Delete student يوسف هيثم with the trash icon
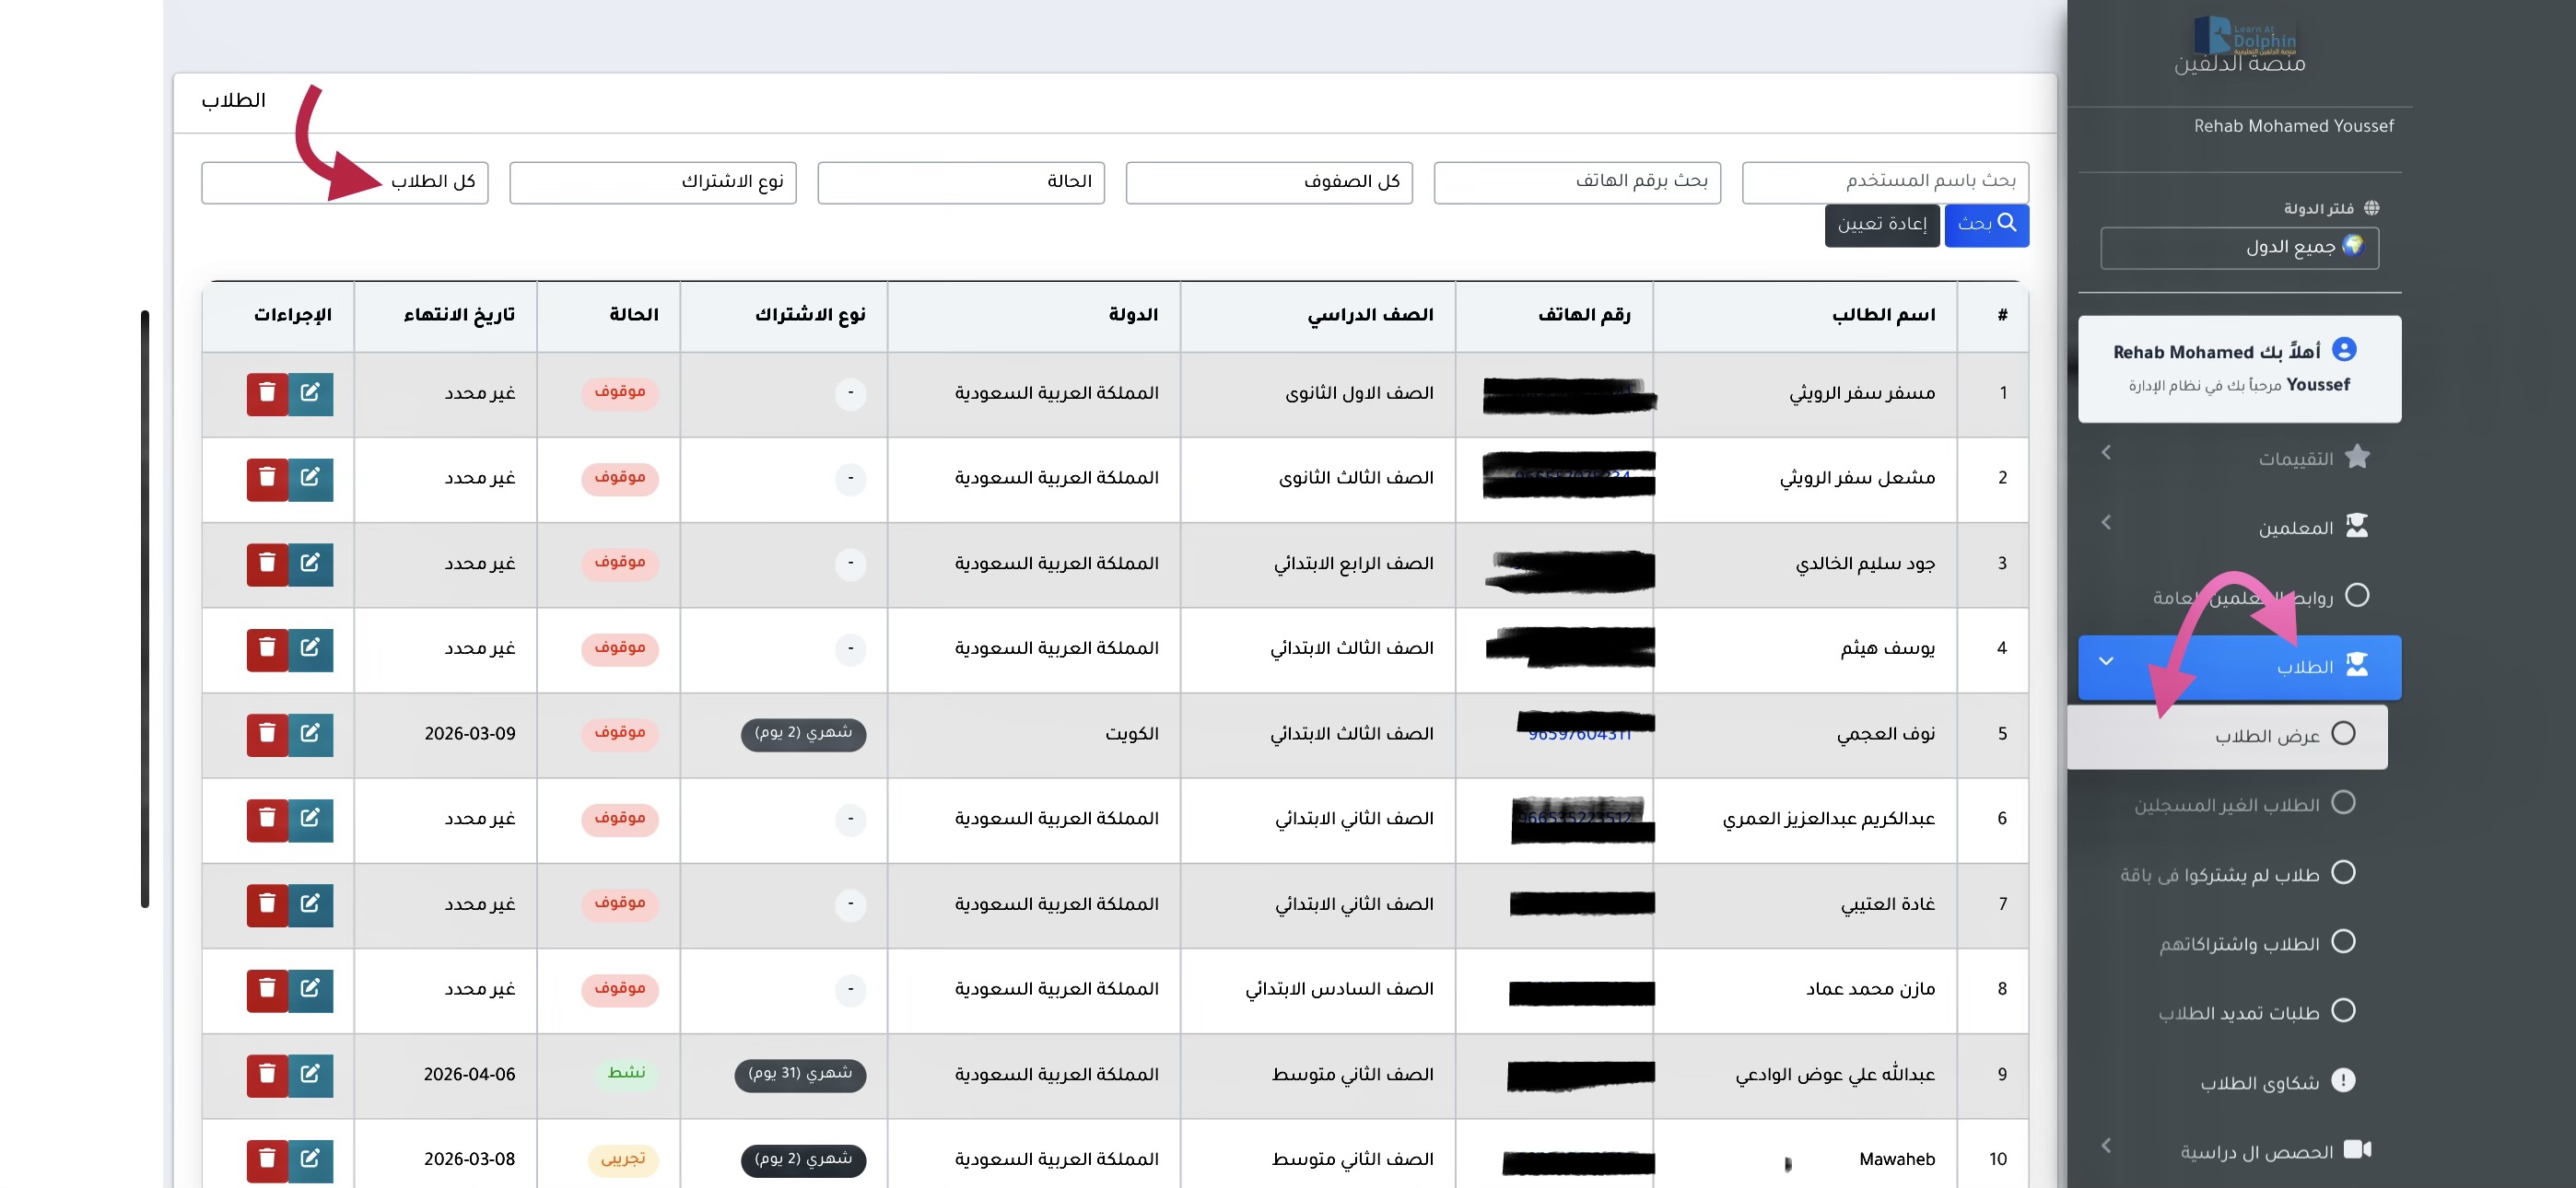The width and height of the screenshot is (2576, 1188). pos(267,649)
